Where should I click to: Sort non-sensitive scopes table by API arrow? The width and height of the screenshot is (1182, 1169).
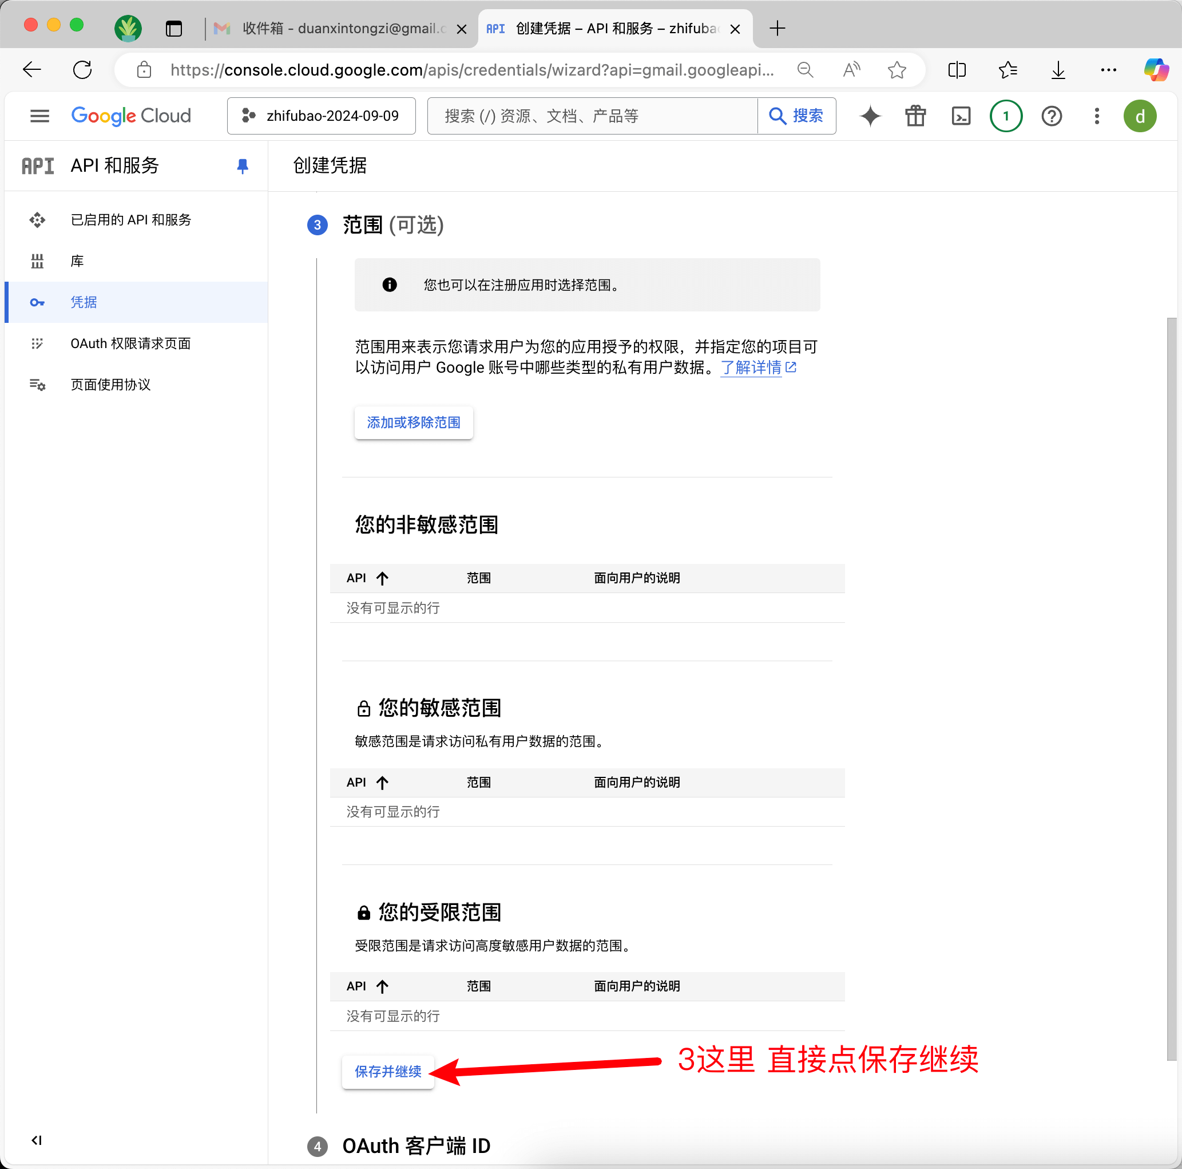tap(382, 578)
